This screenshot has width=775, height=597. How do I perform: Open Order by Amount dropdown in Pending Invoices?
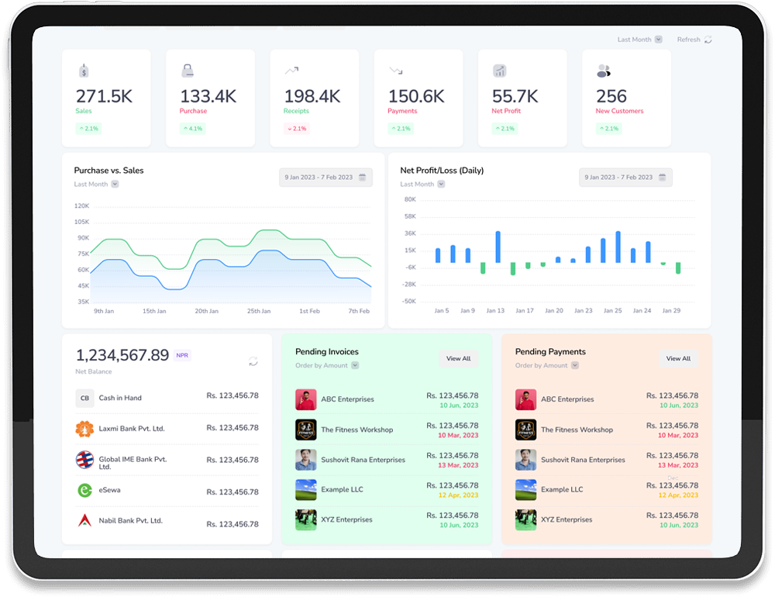pyautogui.click(x=355, y=365)
